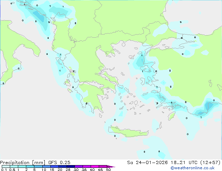Click the '0.1' legend scale label
222x171 pixels.
tap(4, 170)
